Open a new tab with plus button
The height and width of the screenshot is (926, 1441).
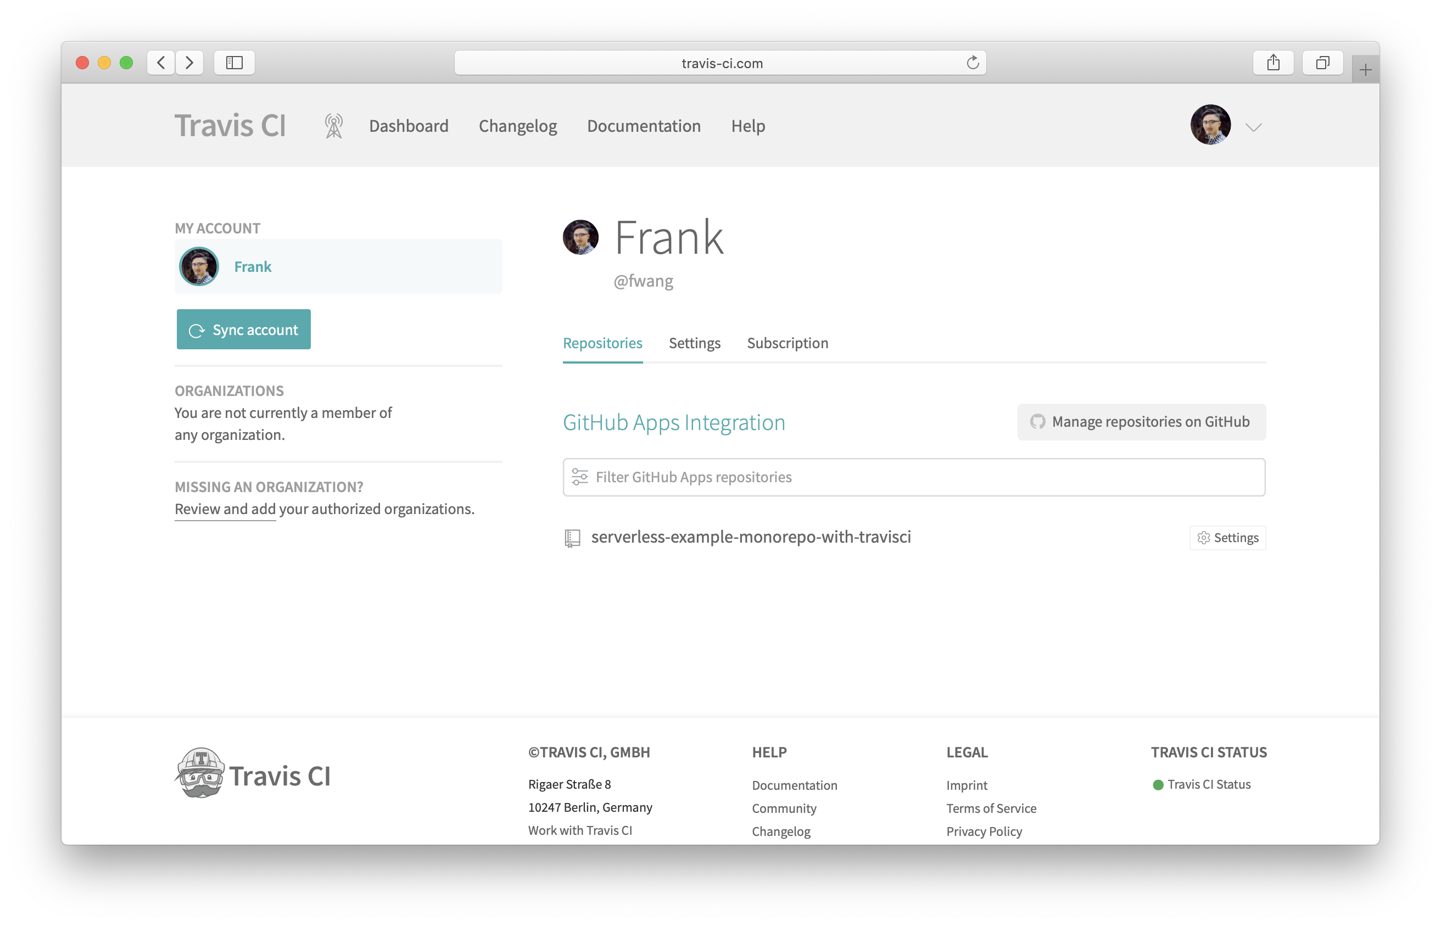[1365, 70]
